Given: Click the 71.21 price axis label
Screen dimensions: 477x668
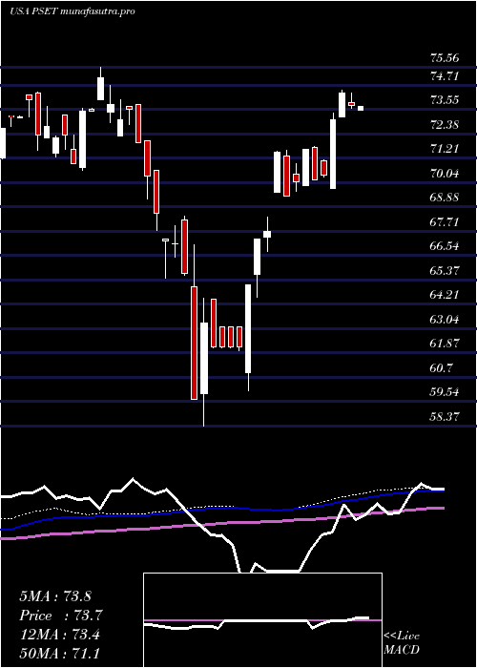Looking at the screenshot, I should [445, 149].
